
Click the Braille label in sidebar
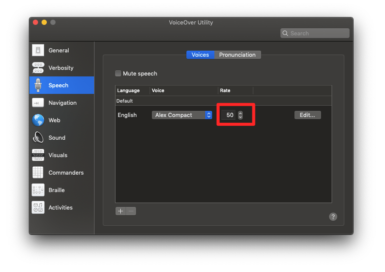tap(56, 190)
